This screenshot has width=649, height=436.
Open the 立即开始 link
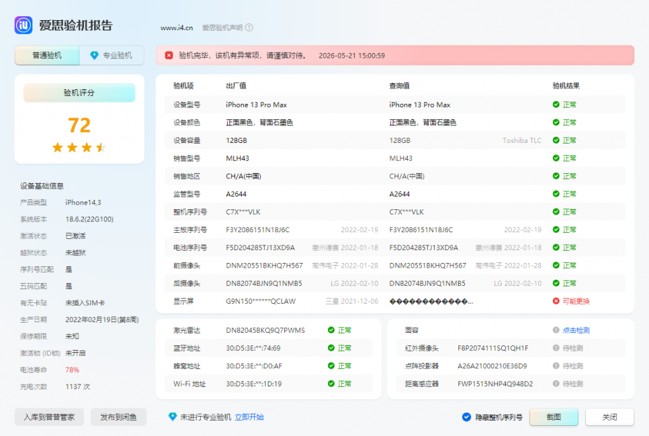click(x=249, y=417)
